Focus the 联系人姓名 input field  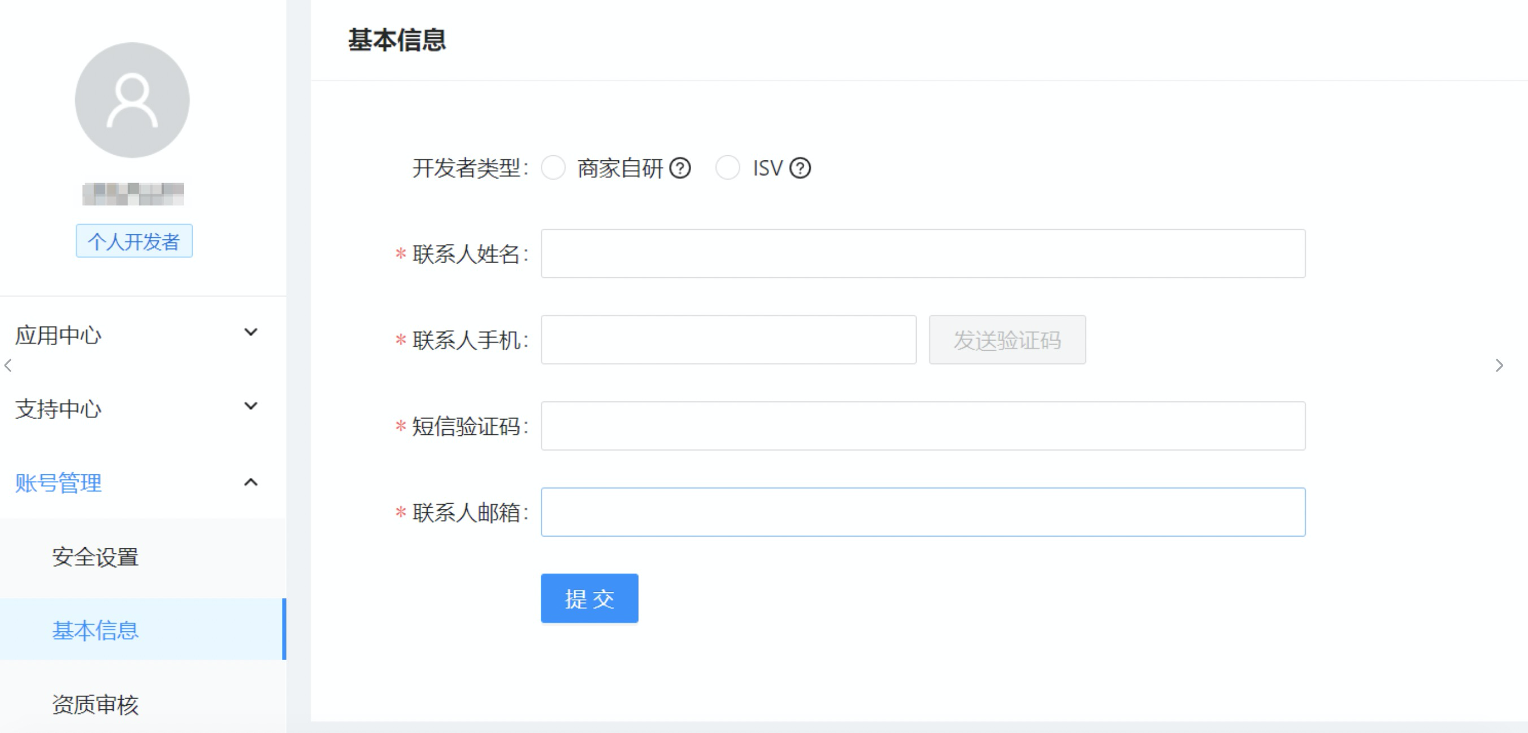pos(922,254)
